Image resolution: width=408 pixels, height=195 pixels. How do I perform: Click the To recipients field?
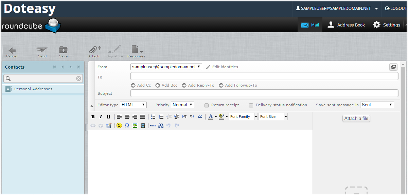pos(264,76)
